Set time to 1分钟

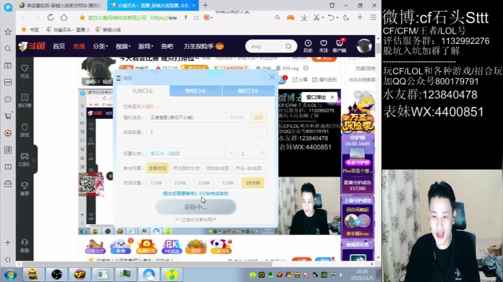click(x=156, y=183)
